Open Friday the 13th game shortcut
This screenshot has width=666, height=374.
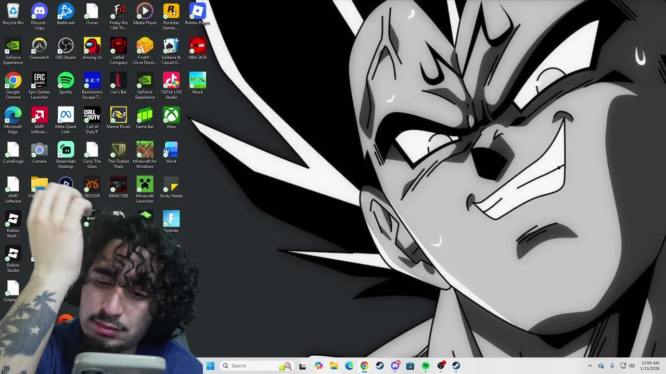[x=119, y=17]
